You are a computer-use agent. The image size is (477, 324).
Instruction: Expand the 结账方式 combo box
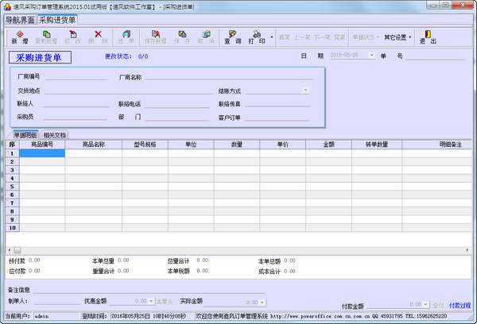pyautogui.click(x=305, y=91)
